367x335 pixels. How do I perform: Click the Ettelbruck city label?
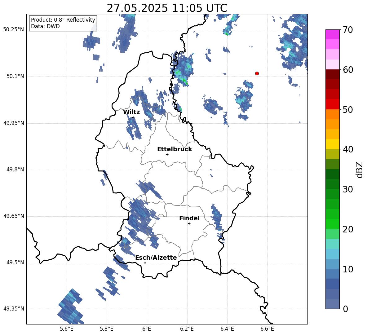(x=175, y=149)
